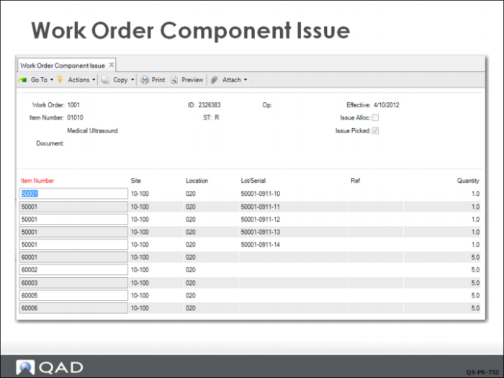
Task: Click quantity 5.0 in the 60001 row
Action: 475,257
